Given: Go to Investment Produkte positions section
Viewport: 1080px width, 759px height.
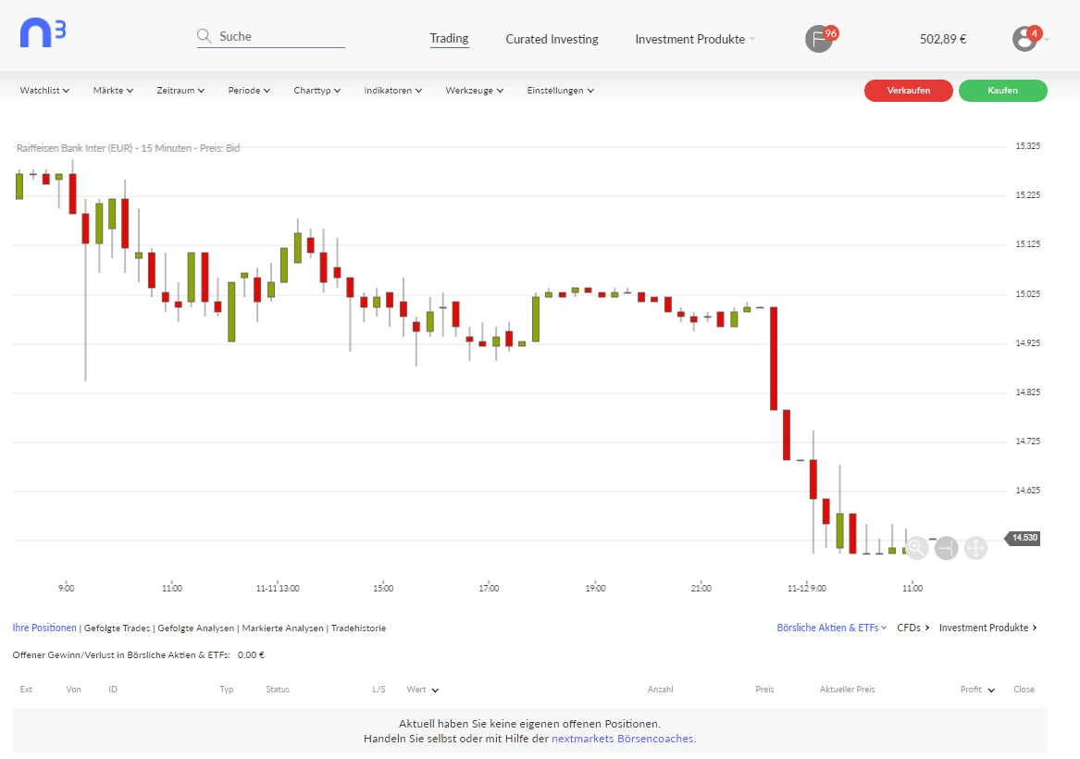Looking at the screenshot, I should tap(987, 628).
